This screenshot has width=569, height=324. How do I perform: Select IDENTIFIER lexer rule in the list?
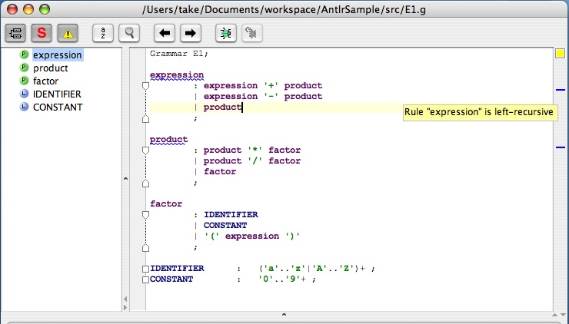tap(57, 94)
